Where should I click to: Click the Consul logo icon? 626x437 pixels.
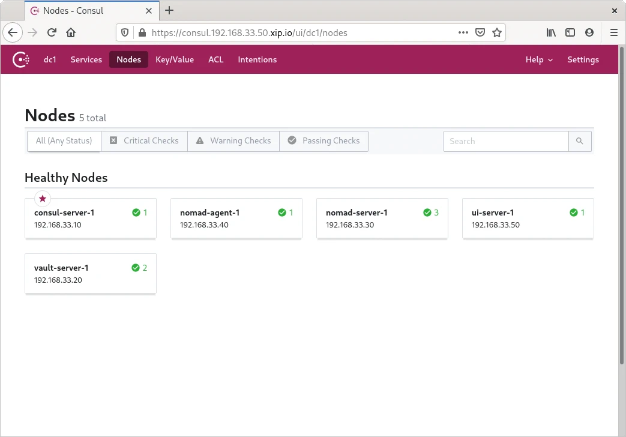[x=22, y=59]
